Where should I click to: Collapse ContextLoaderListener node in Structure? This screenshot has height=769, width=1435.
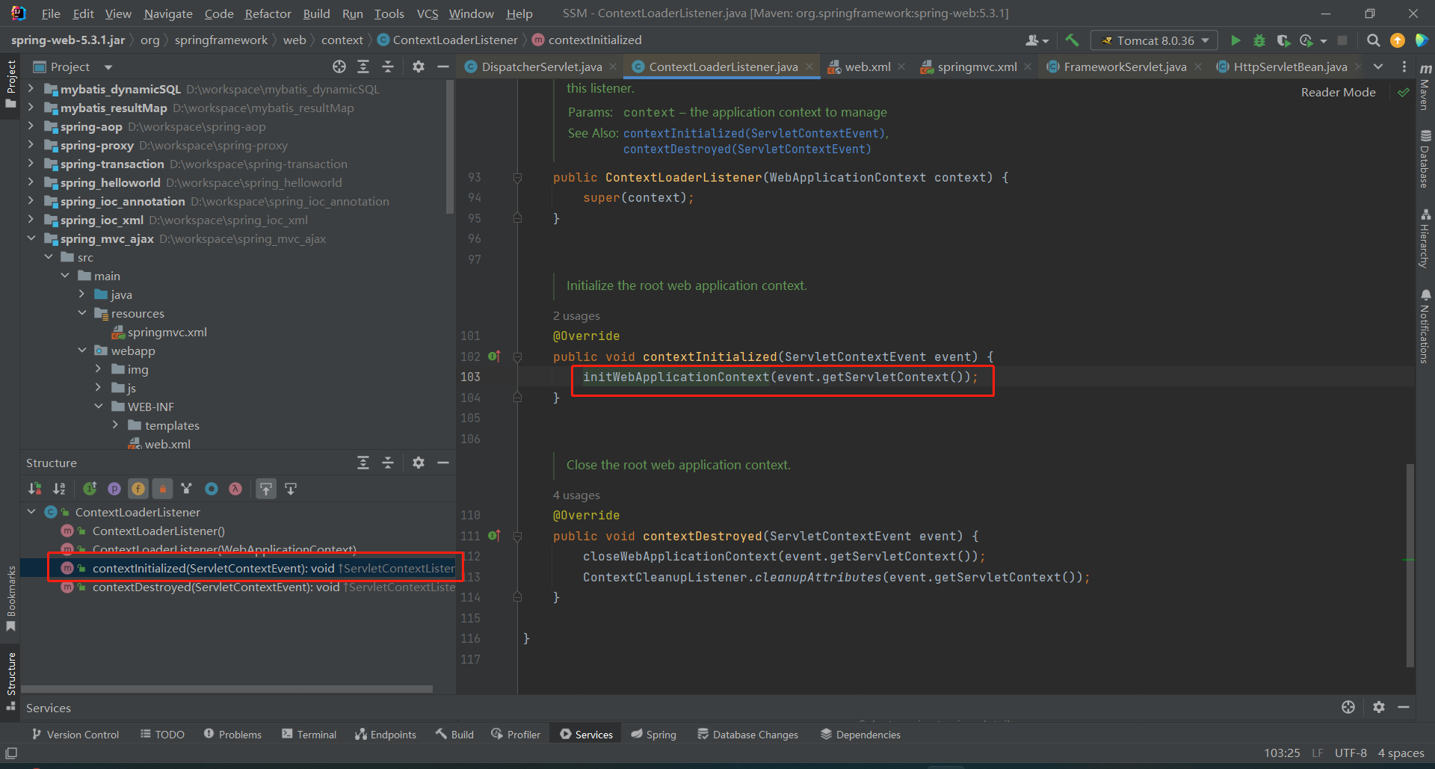pos(31,512)
